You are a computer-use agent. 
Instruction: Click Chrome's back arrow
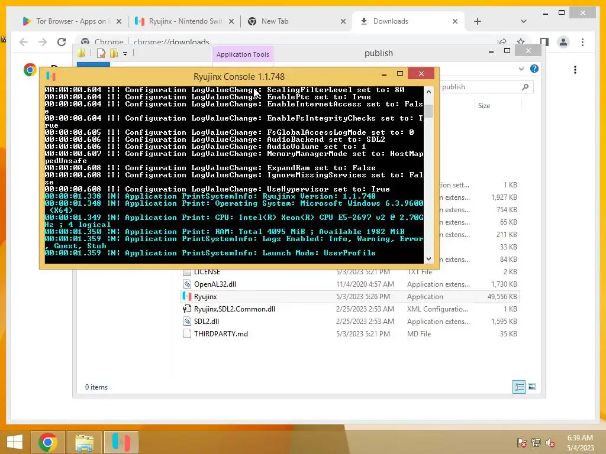tap(24, 42)
